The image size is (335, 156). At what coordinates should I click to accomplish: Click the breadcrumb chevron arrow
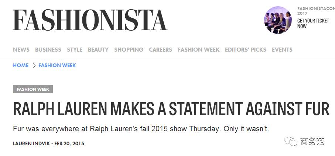(x=34, y=66)
